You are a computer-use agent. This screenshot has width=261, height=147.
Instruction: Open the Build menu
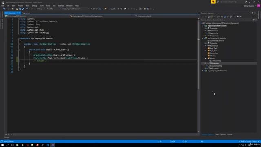(x=27, y=6)
